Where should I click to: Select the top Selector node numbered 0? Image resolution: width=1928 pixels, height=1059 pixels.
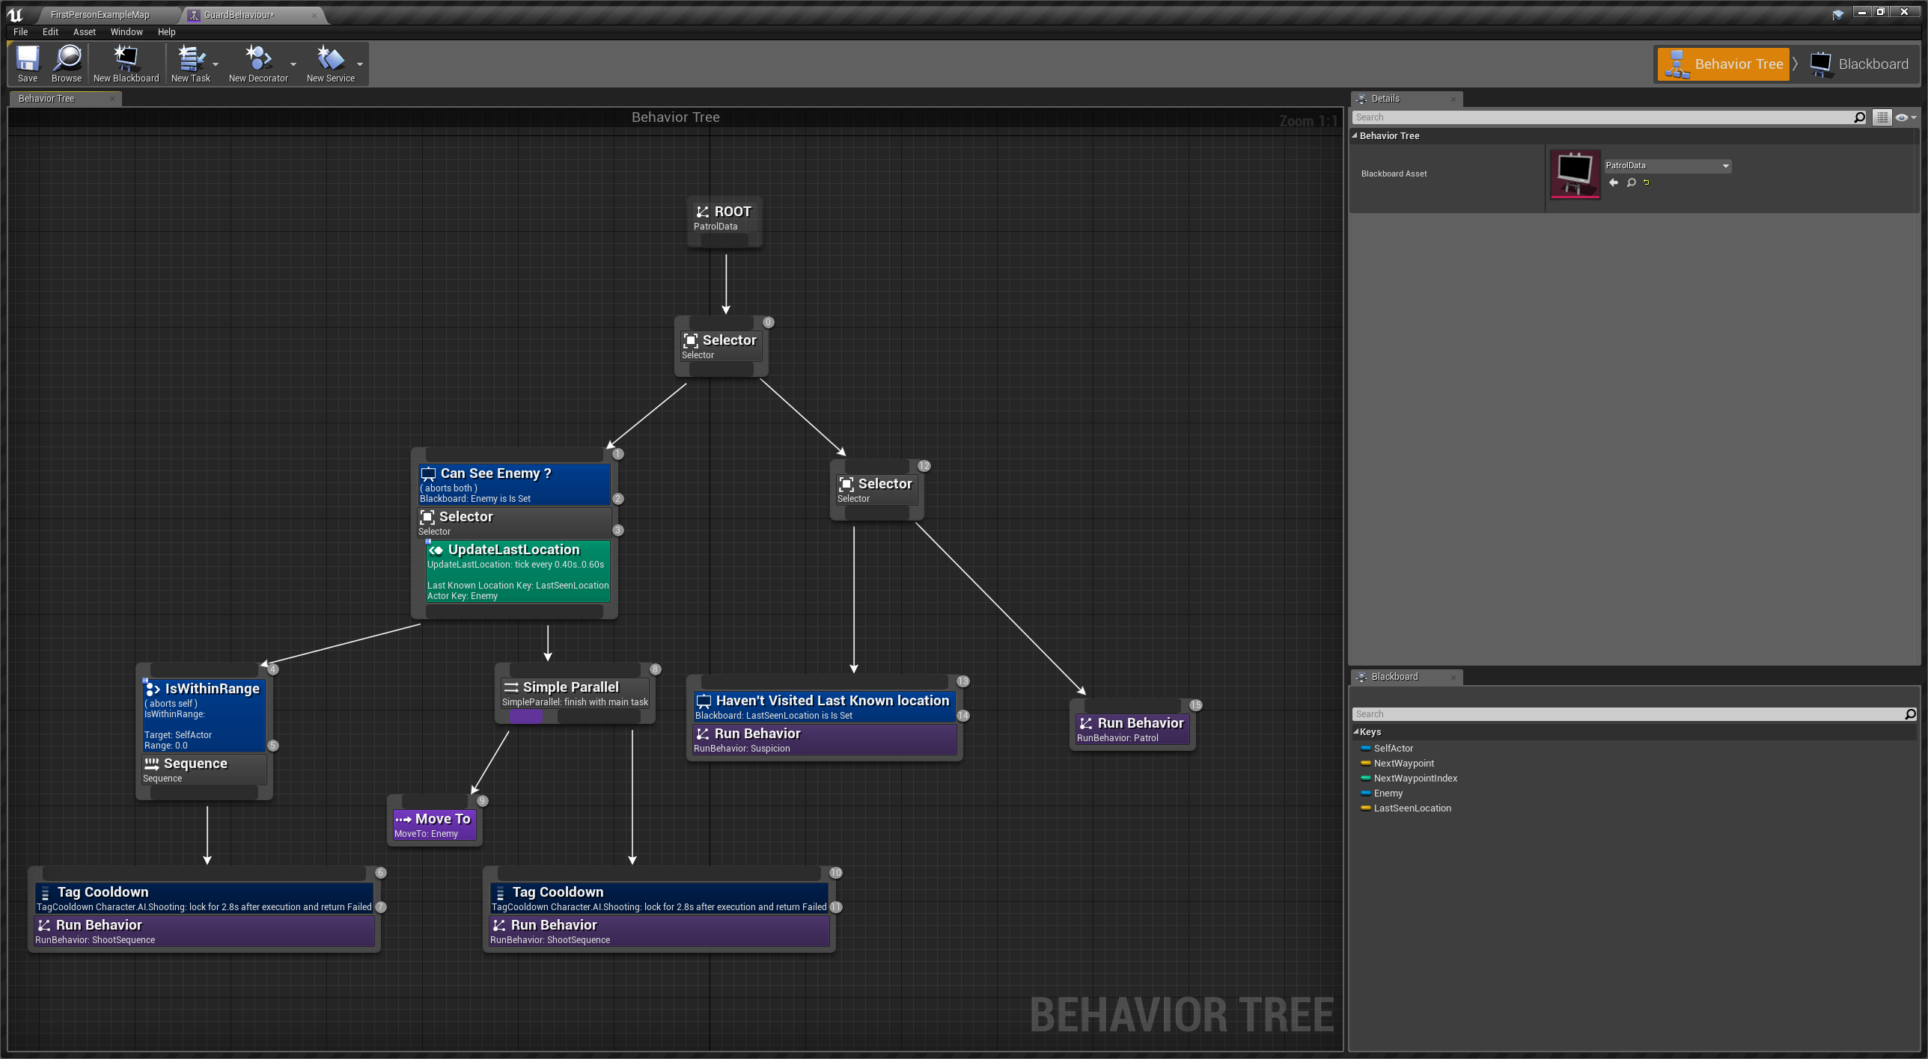click(721, 346)
